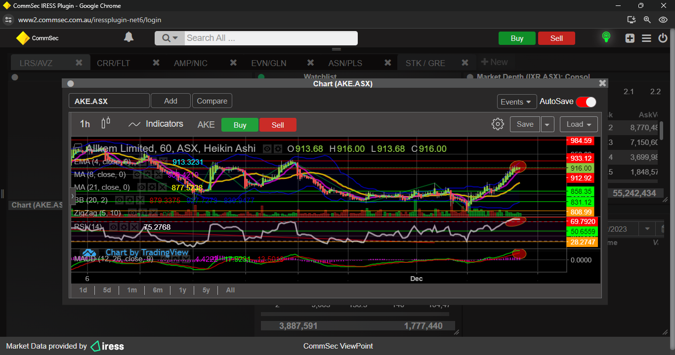
Task: Click the power logout icon
Action: pos(663,38)
